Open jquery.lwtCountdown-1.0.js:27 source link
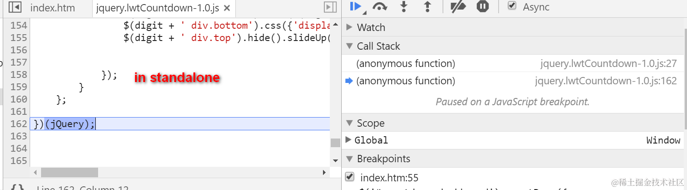 pos(609,64)
